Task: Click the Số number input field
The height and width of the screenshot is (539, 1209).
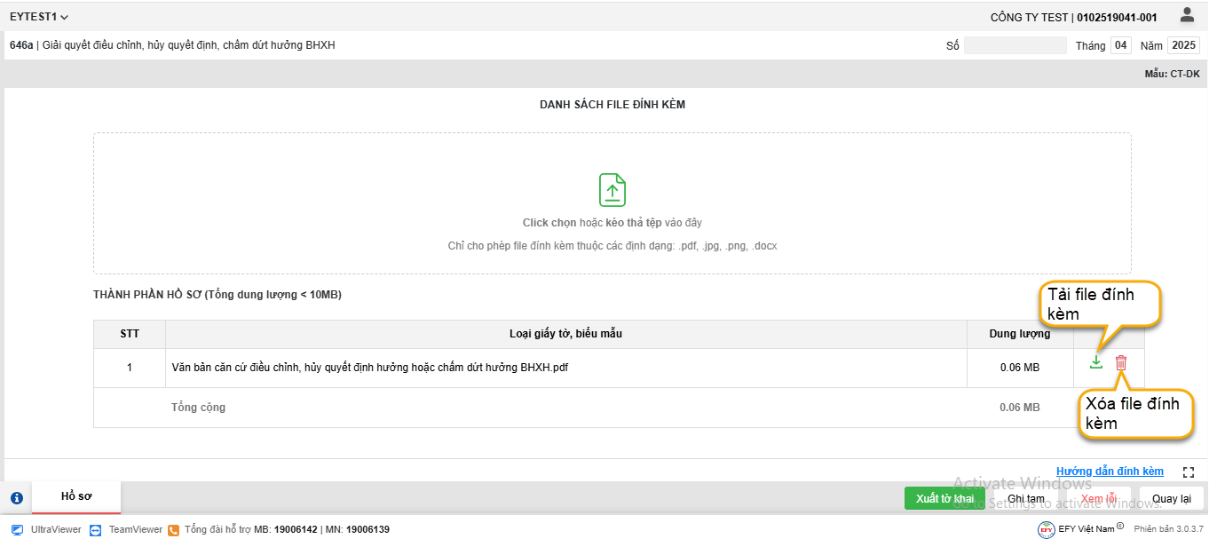Action: (1015, 45)
